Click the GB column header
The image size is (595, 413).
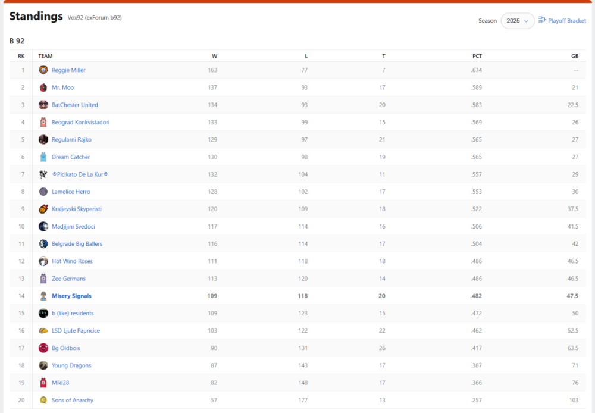pos(574,56)
